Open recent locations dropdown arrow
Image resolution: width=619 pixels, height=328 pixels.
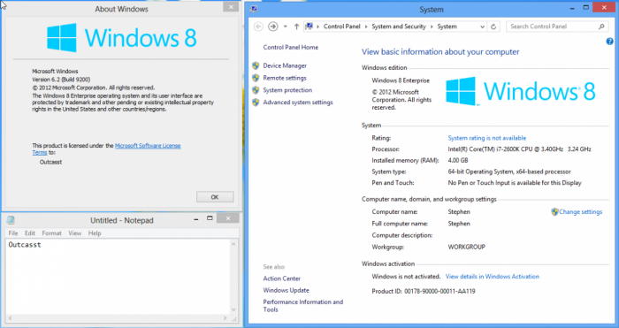[x=285, y=27]
